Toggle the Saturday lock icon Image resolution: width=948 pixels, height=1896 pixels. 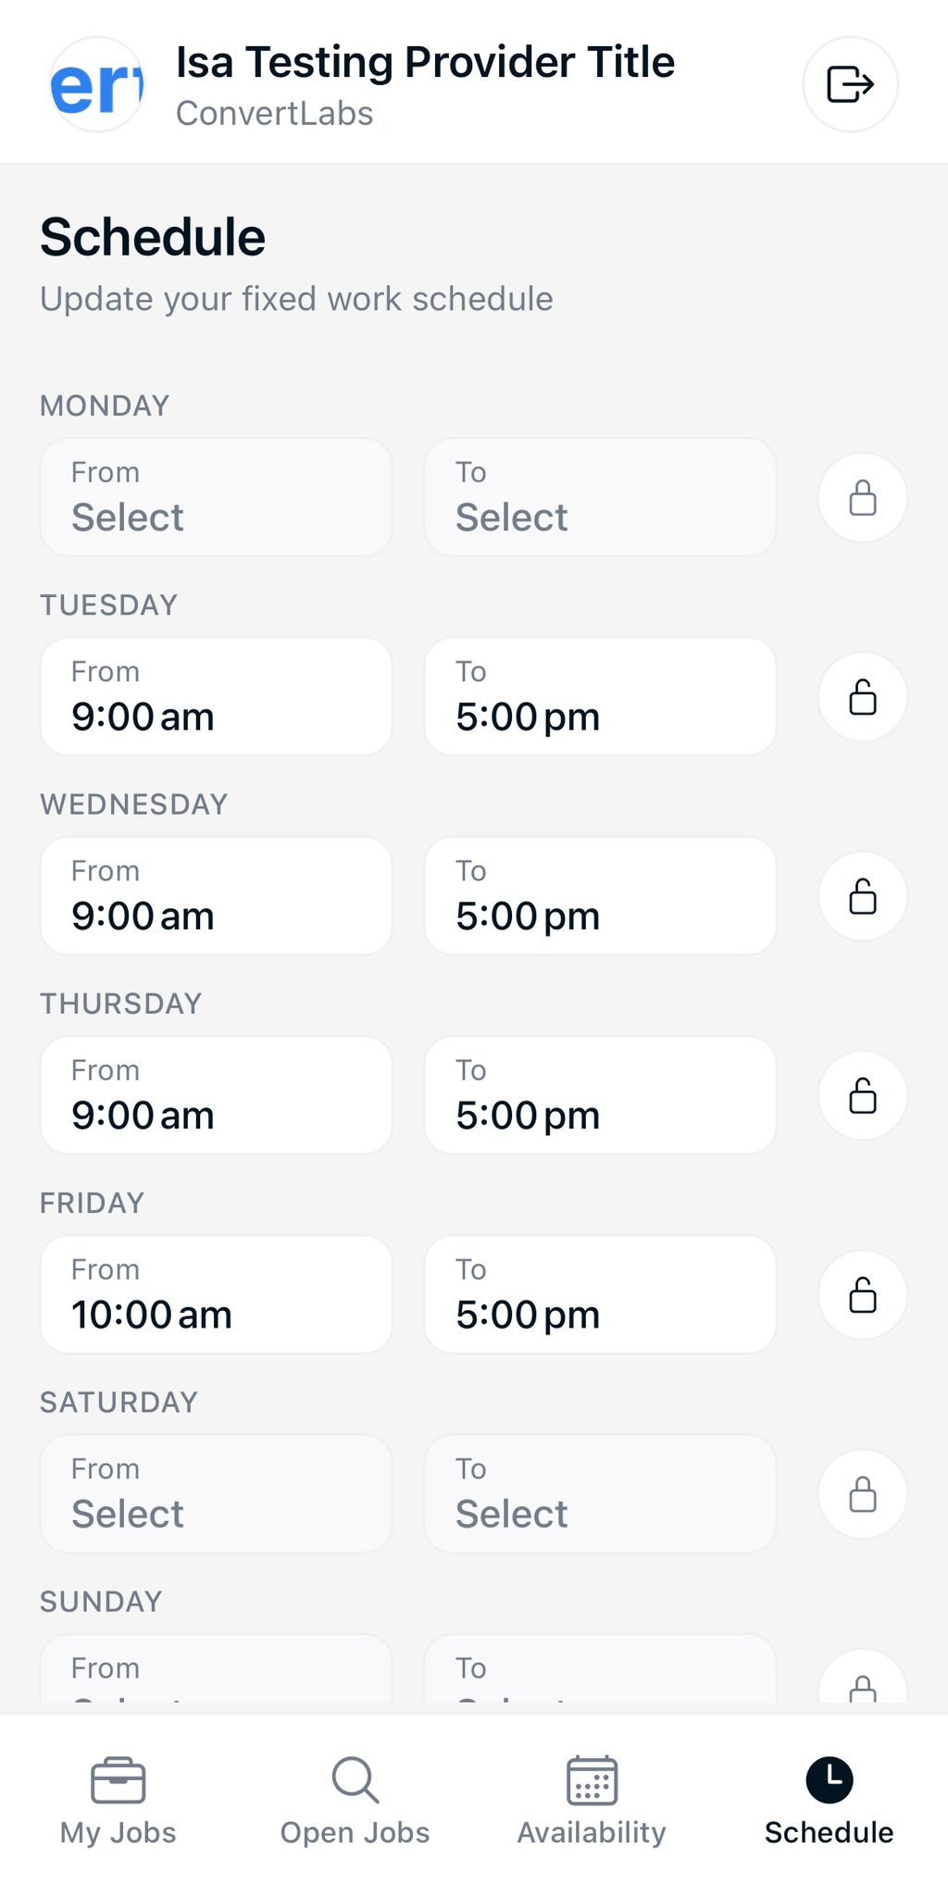pos(862,1494)
